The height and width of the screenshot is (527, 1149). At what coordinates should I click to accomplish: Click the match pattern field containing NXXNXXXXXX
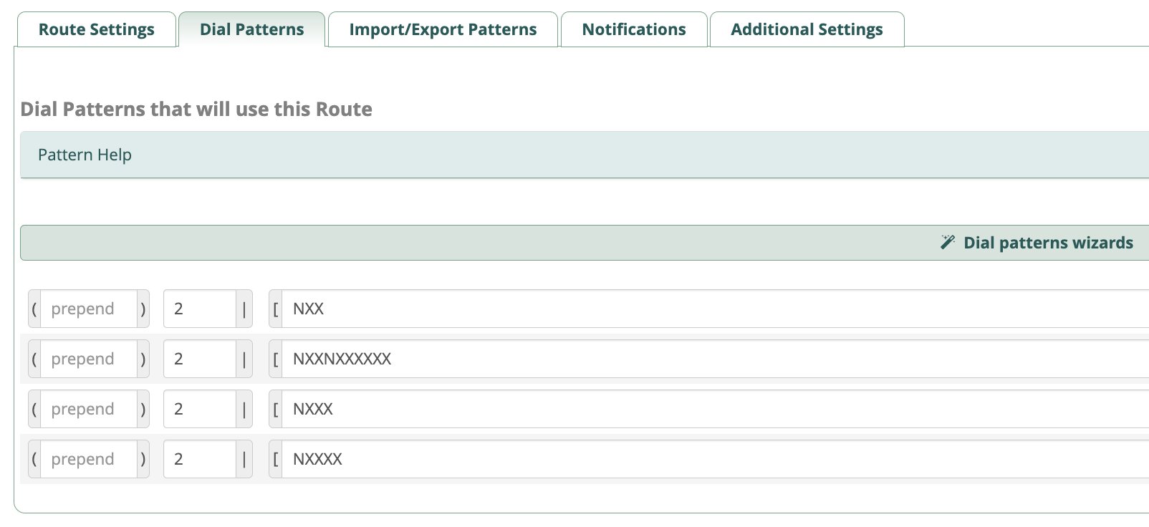coord(716,359)
